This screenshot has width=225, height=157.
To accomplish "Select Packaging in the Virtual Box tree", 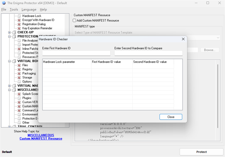I will click(29, 73).
